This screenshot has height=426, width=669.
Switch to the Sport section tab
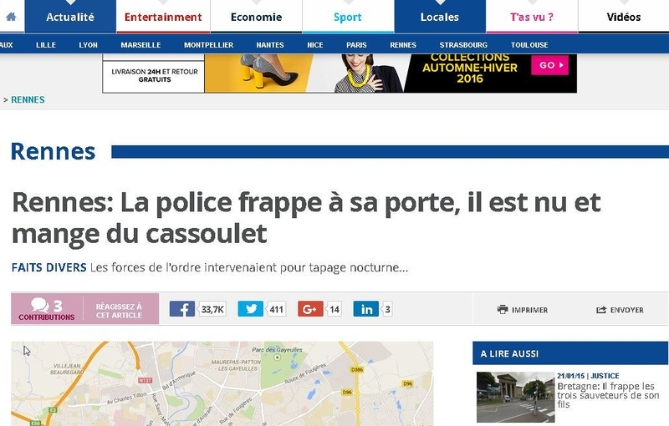point(347,17)
